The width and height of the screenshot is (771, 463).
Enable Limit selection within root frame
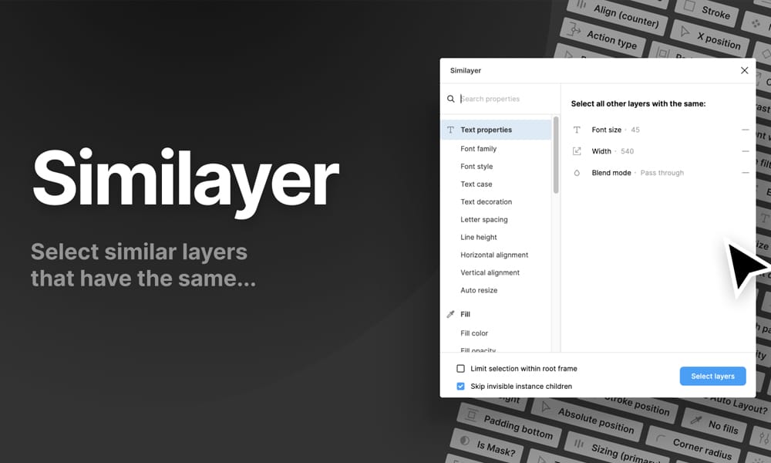coord(461,369)
